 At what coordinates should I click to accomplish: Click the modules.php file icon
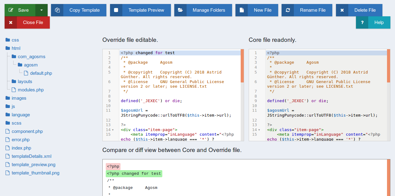pyautogui.click(x=14, y=90)
